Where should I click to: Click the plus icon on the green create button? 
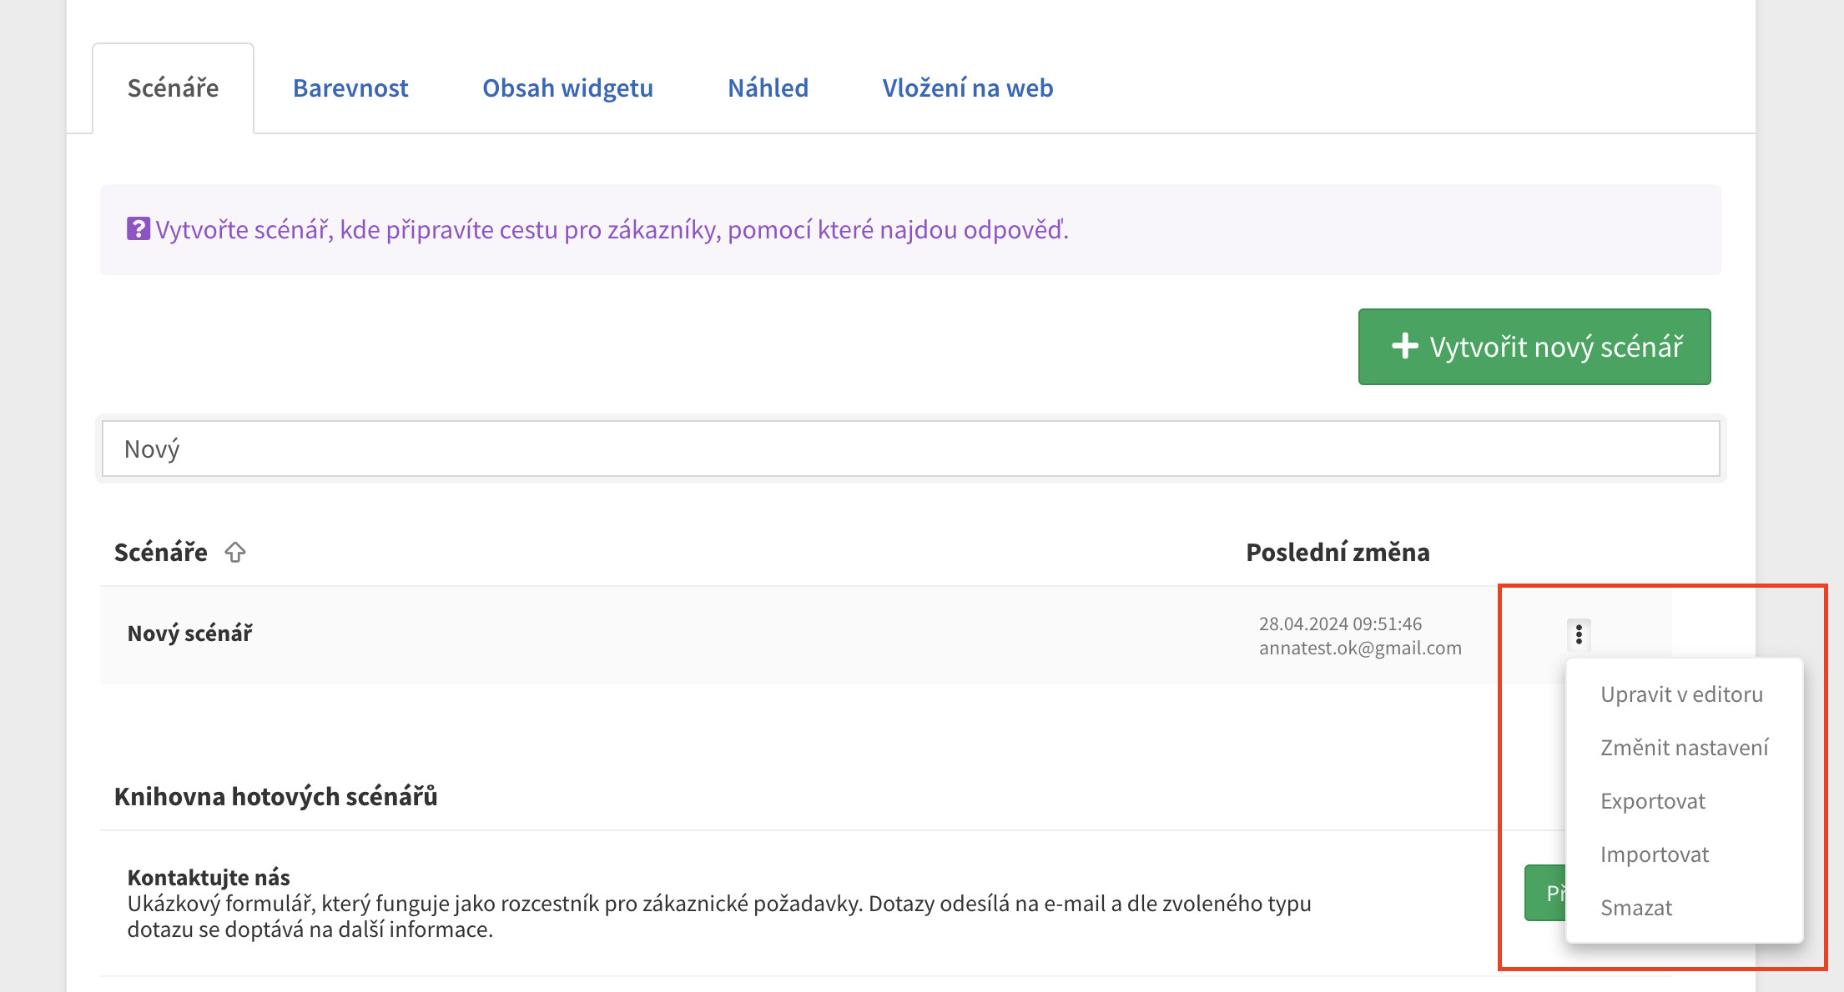tap(1405, 346)
